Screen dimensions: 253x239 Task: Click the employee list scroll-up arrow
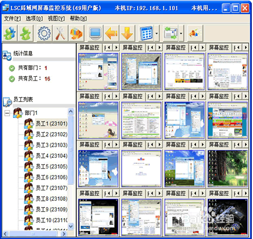[x=70, y=112]
